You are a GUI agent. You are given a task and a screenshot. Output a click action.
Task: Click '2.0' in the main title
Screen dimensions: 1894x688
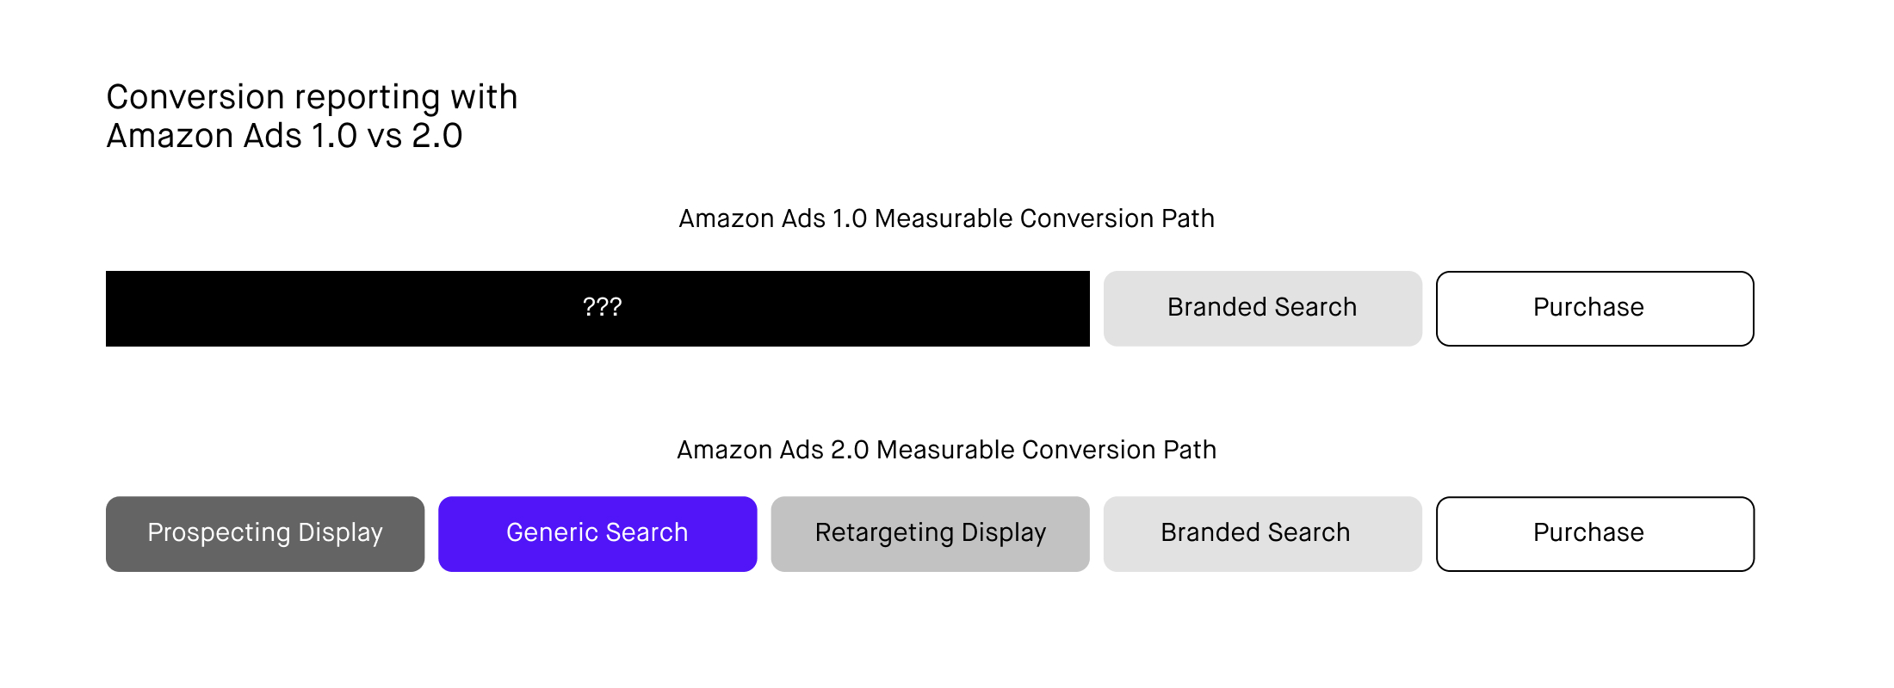(437, 136)
